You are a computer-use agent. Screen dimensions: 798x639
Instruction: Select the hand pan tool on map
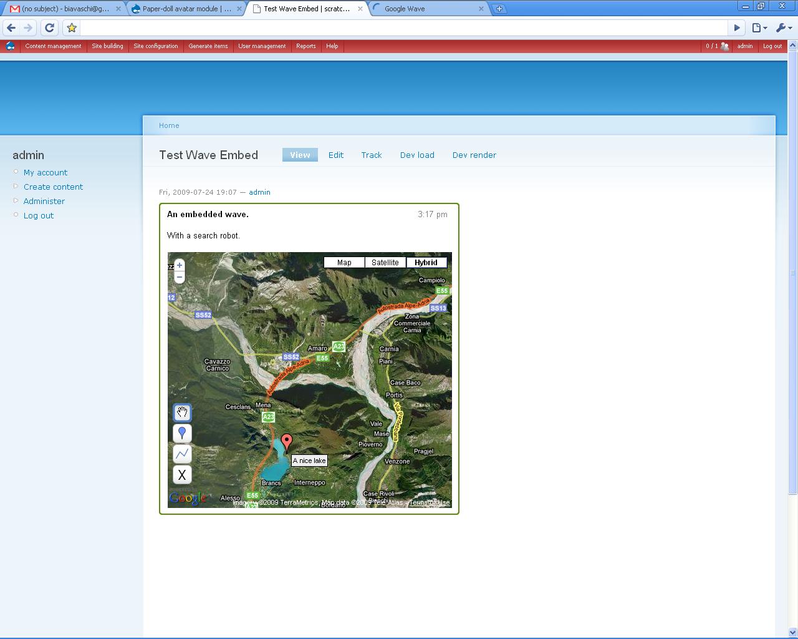pos(182,412)
